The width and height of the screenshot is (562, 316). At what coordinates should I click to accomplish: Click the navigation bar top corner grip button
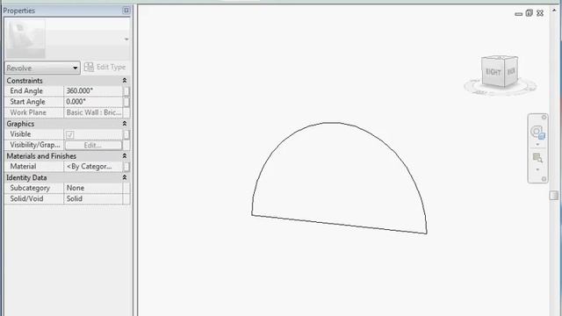pyautogui.click(x=544, y=117)
